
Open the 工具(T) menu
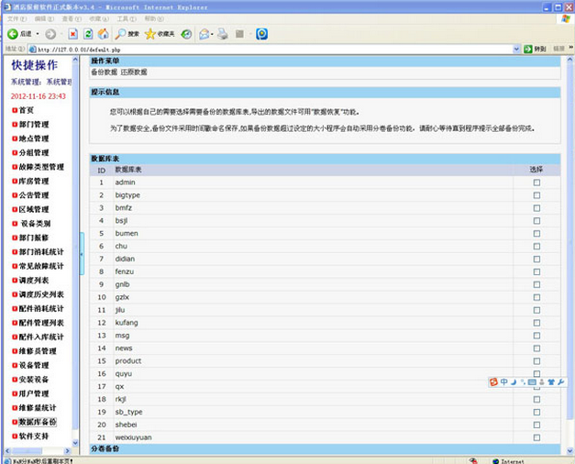[127, 18]
